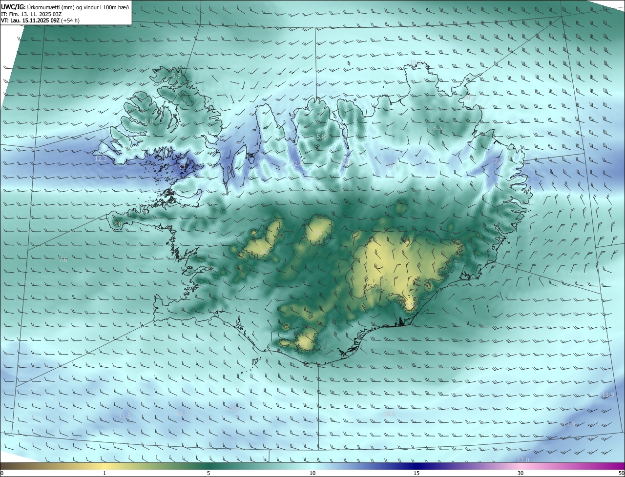Click the '5' tick on the color scale

point(208,473)
